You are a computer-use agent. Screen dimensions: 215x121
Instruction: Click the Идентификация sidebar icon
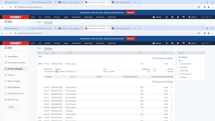pyautogui.click(x=6, y=87)
